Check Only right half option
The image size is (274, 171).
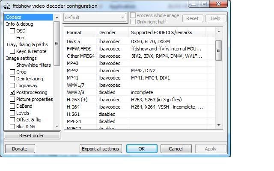click(133, 22)
